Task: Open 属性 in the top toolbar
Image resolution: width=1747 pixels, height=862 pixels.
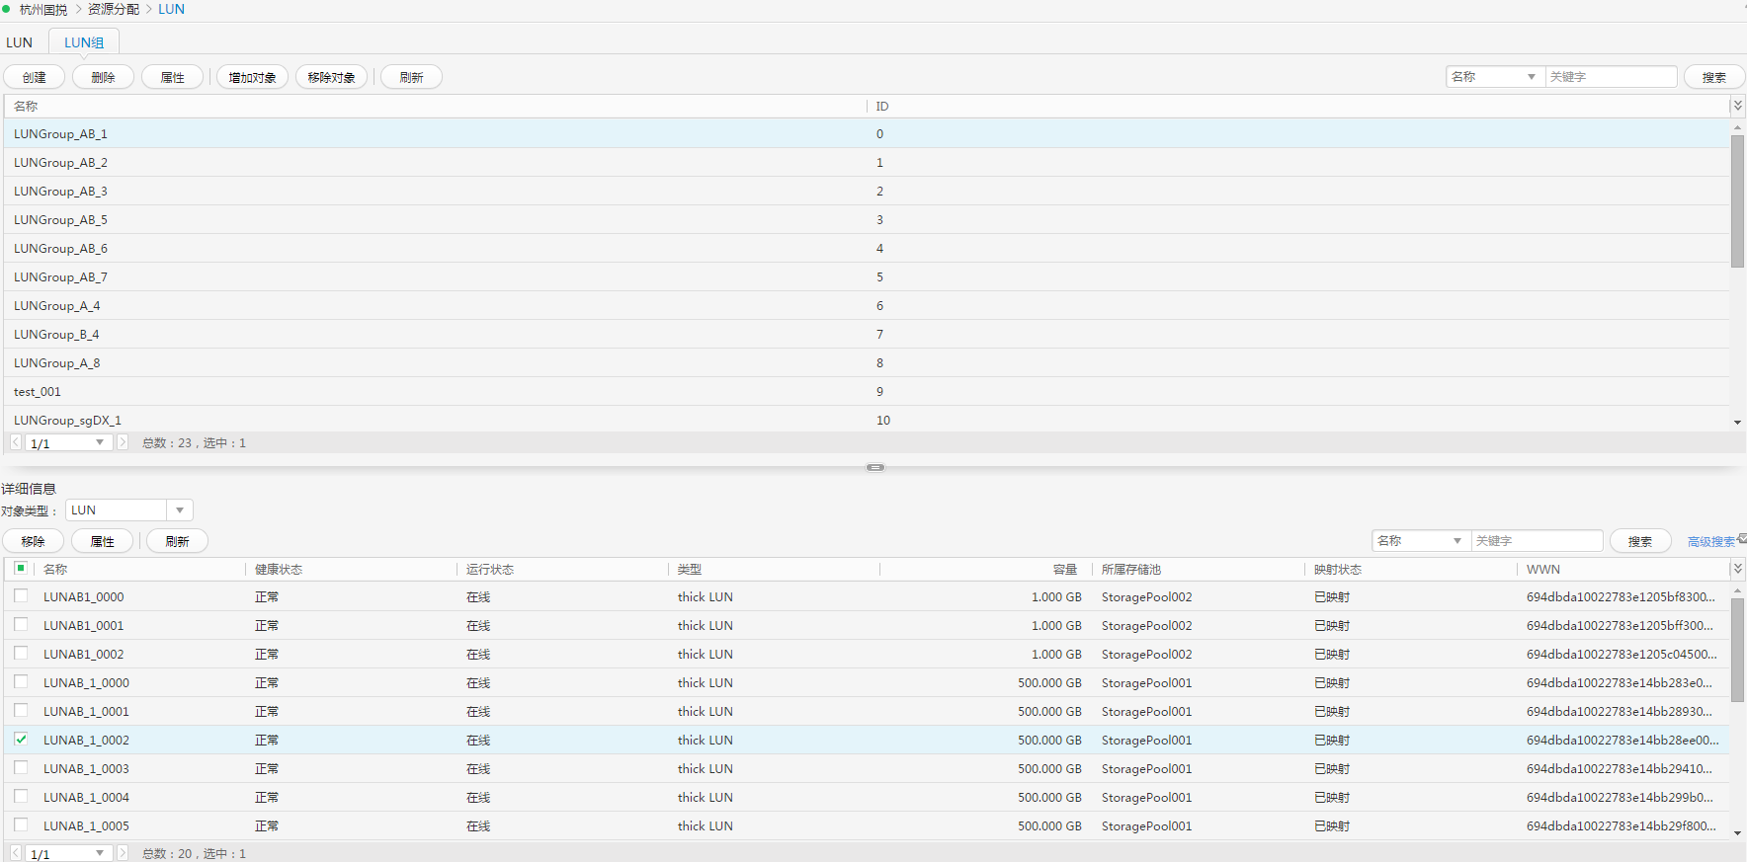Action: click(172, 77)
